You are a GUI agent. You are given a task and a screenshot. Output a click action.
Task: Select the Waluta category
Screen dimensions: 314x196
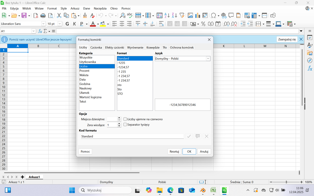point(84,75)
